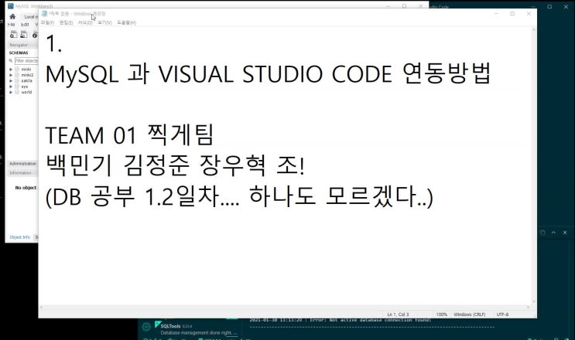The height and width of the screenshot is (340, 575).
Task: Open the Notepad Format (서식) menu
Action: 85,22
